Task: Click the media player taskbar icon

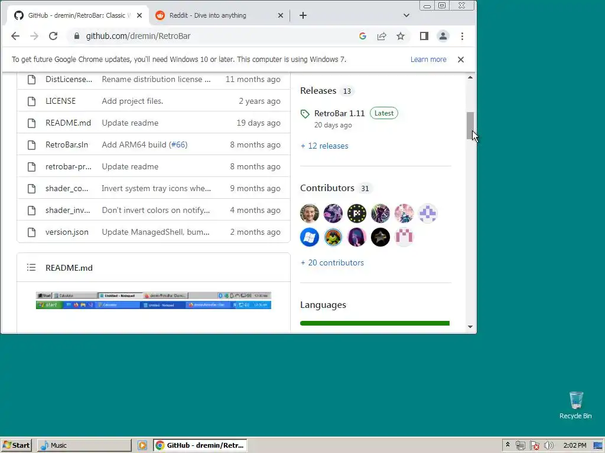Action: tap(142, 446)
